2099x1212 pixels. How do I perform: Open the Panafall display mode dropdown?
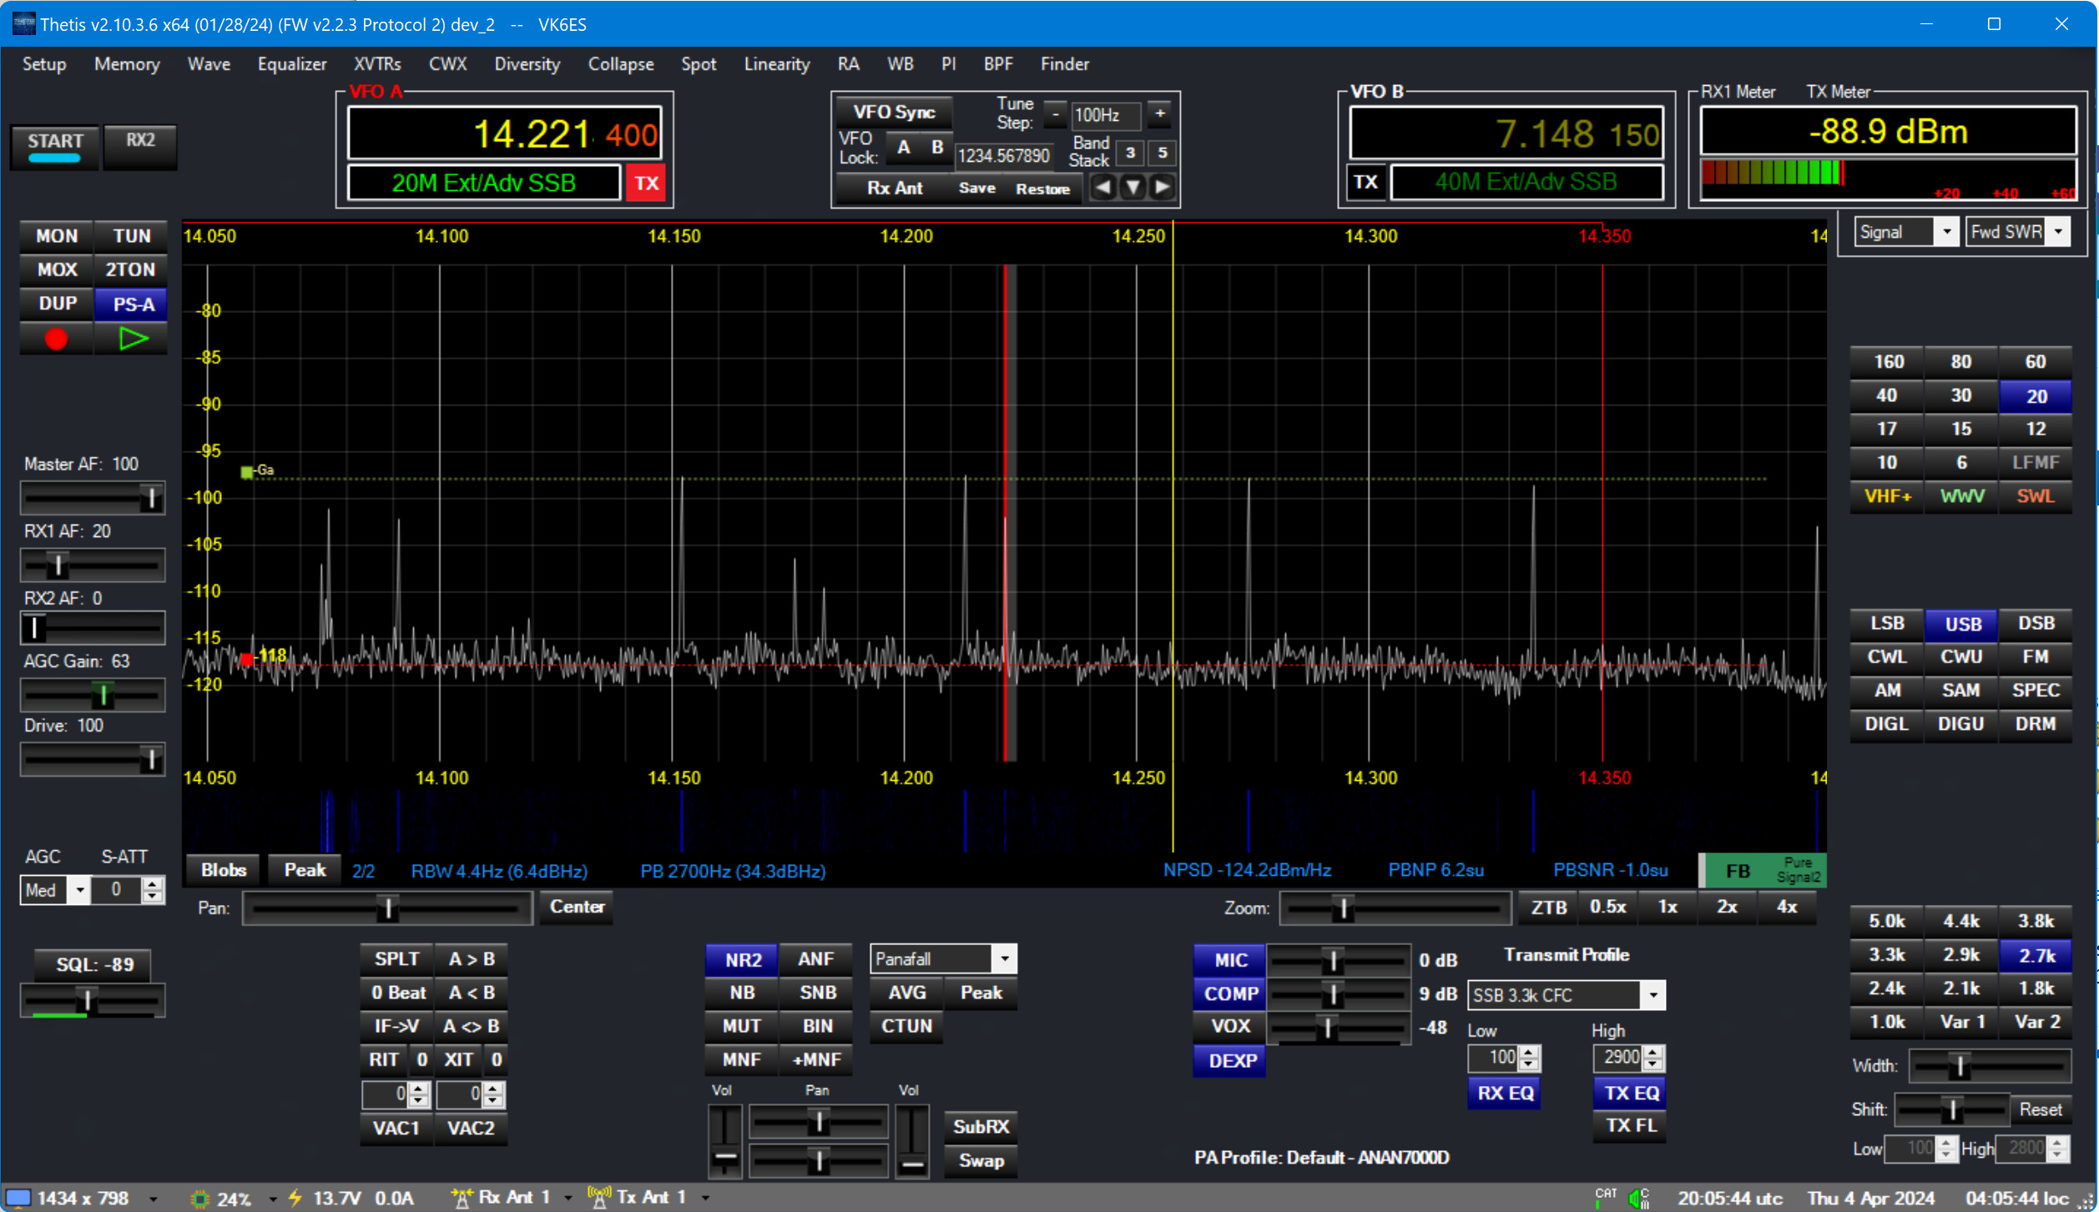point(1004,958)
